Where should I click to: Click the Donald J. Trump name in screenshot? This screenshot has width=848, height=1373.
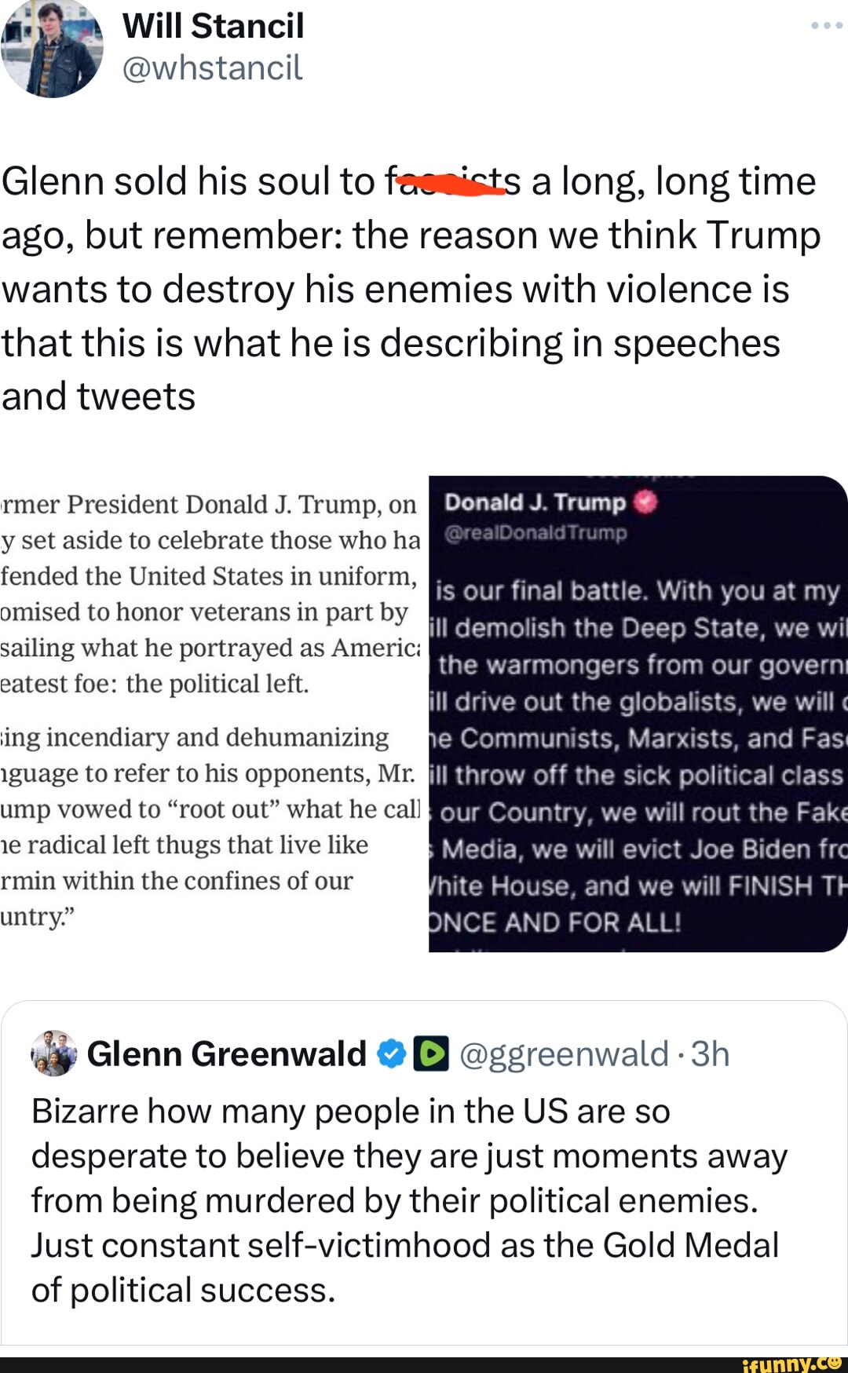click(x=535, y=502)
